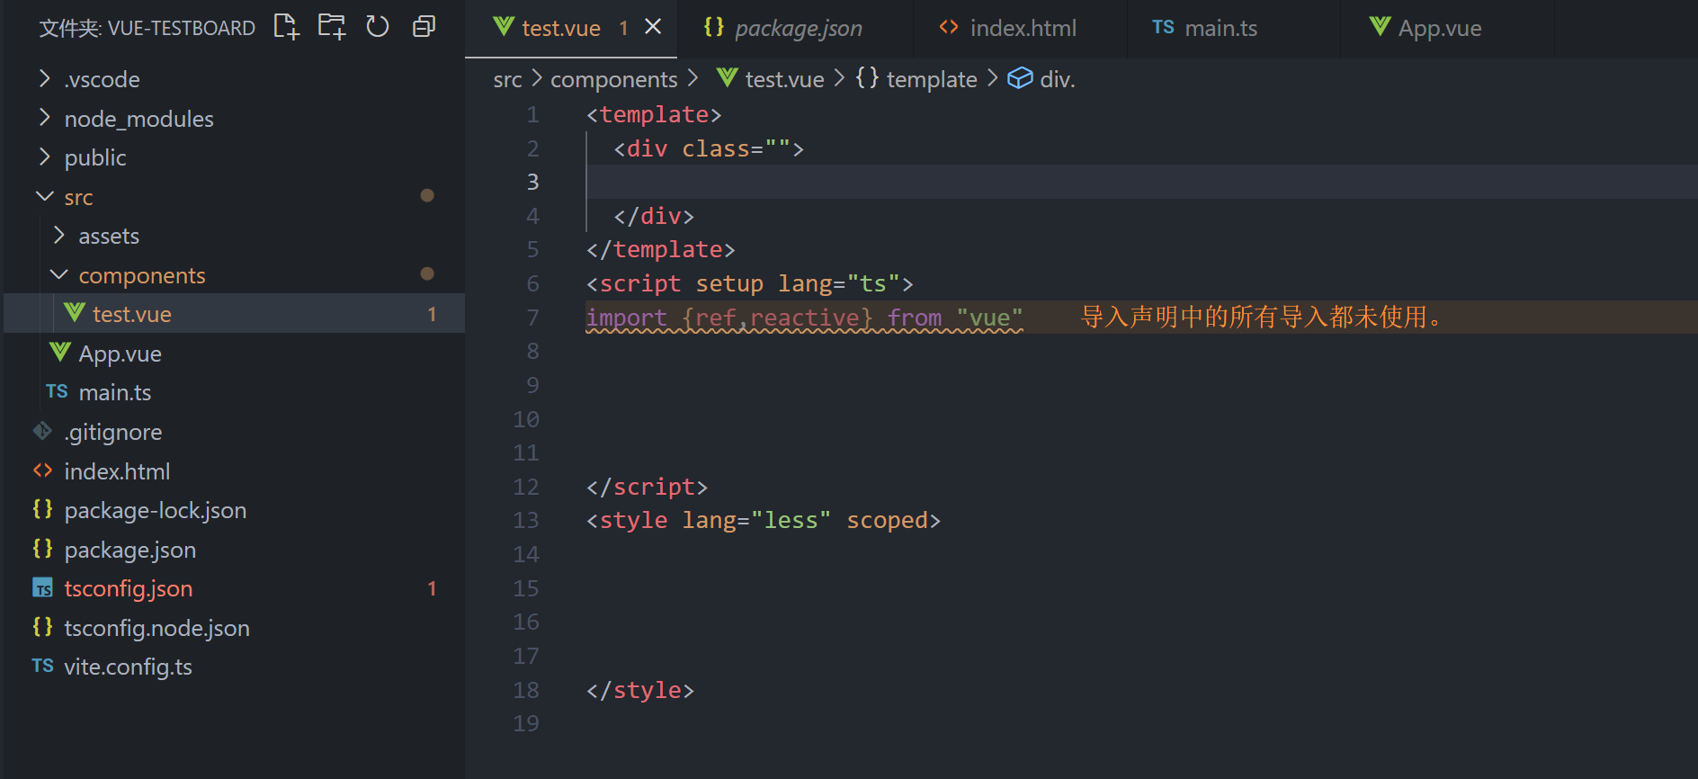Open main.ts from the file tree
The width and height of the screenshot is (1698, 779).
click(234, 392)
